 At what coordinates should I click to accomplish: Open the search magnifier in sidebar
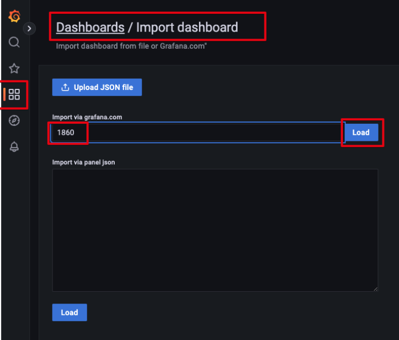tap(14, 42)
